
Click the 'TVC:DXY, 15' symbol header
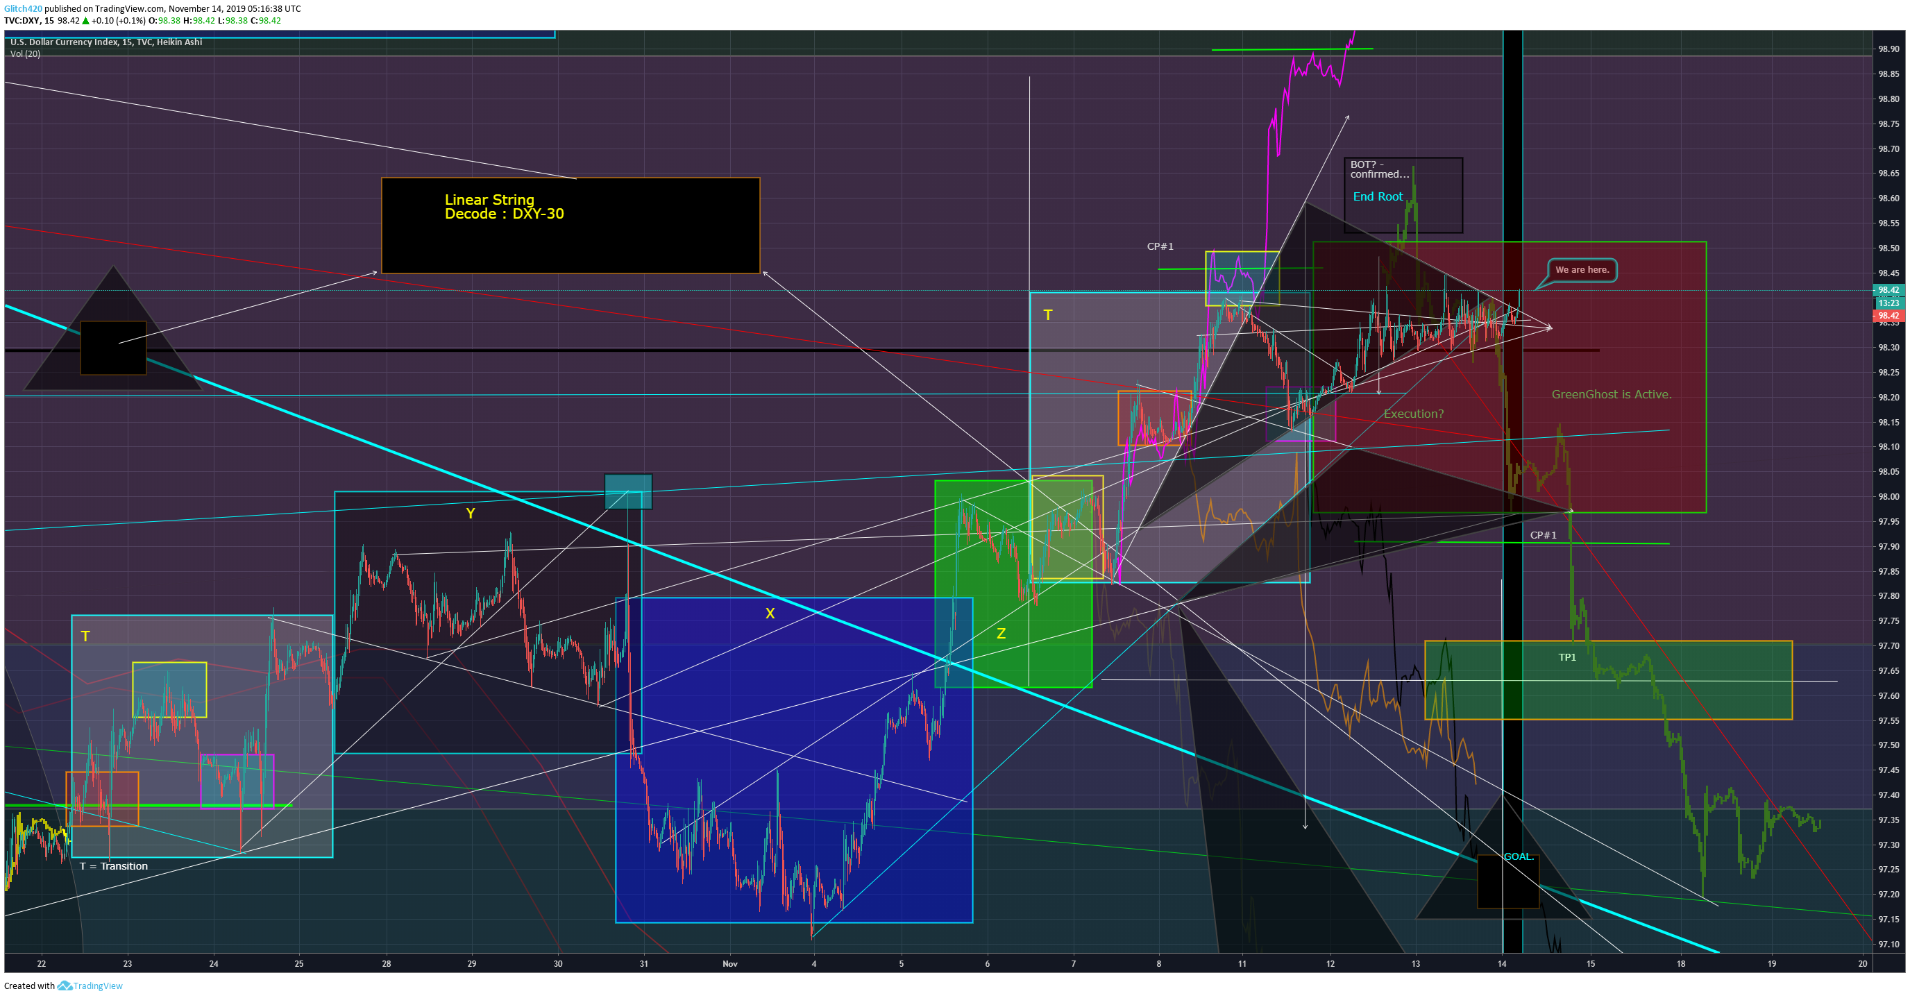point(29,21)
